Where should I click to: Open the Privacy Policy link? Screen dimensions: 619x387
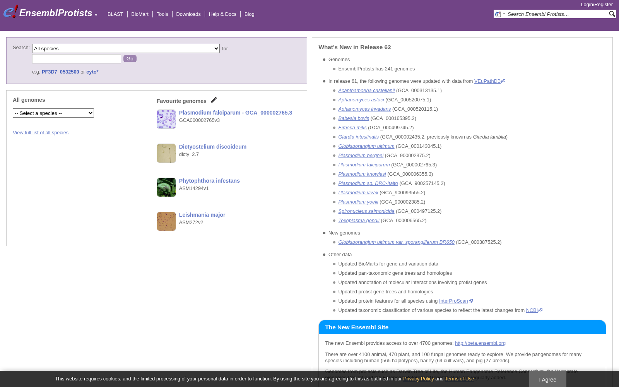(419, 379)
